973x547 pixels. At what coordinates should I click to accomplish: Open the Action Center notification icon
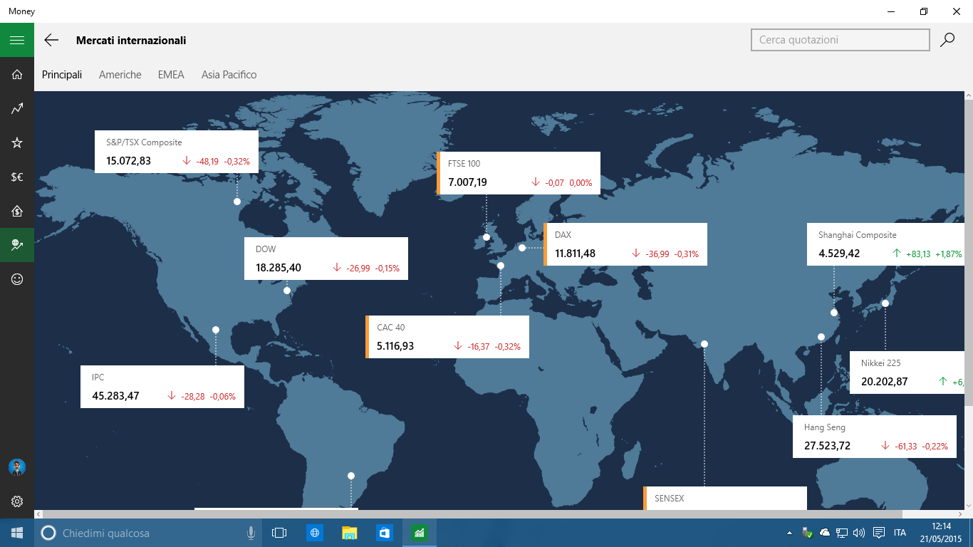pos(879,533)
